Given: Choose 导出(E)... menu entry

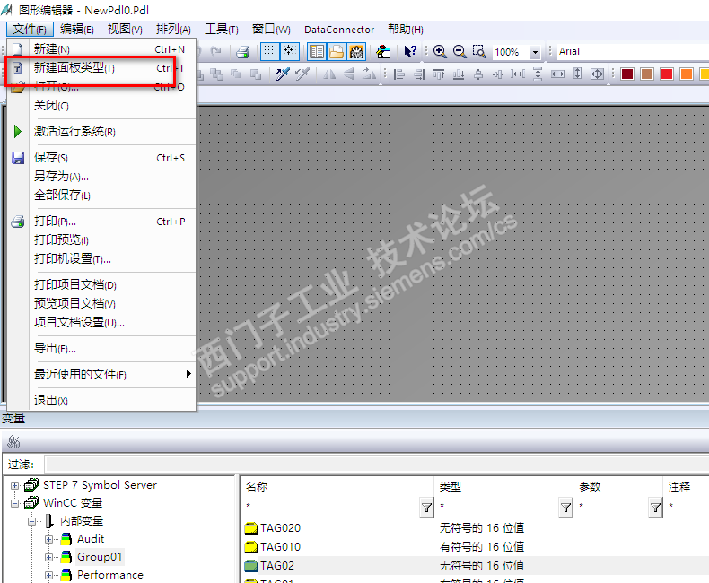Looking at the screenshot, I should coord(102,348).
